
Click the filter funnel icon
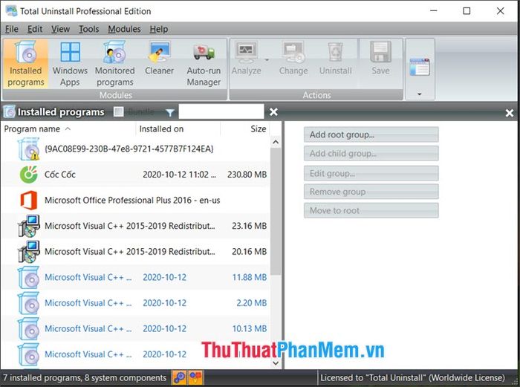tap(170, 113)
